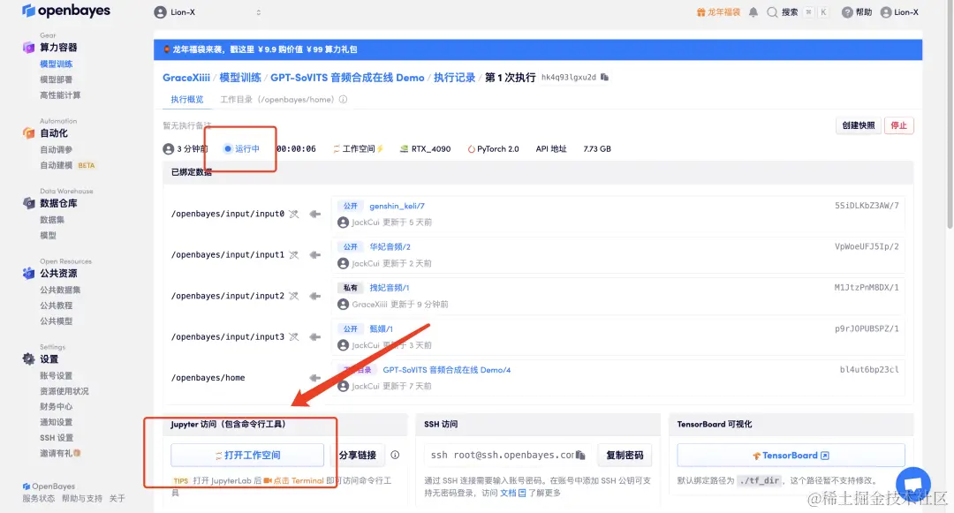Click the 龙年福袋 gift icon link
Screen dimensions: 954x513
tap(718, 12)
